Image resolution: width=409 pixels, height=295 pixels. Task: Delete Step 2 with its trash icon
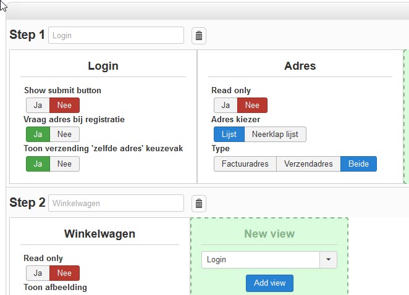[x=199, y=203]
